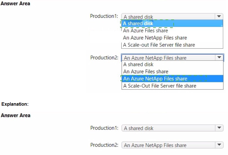Image resolution: width=228 pixels, height=155 pixels.
Task: Select highlighted "A shared disk" option in Production1 list
Action: click(138, 23)
